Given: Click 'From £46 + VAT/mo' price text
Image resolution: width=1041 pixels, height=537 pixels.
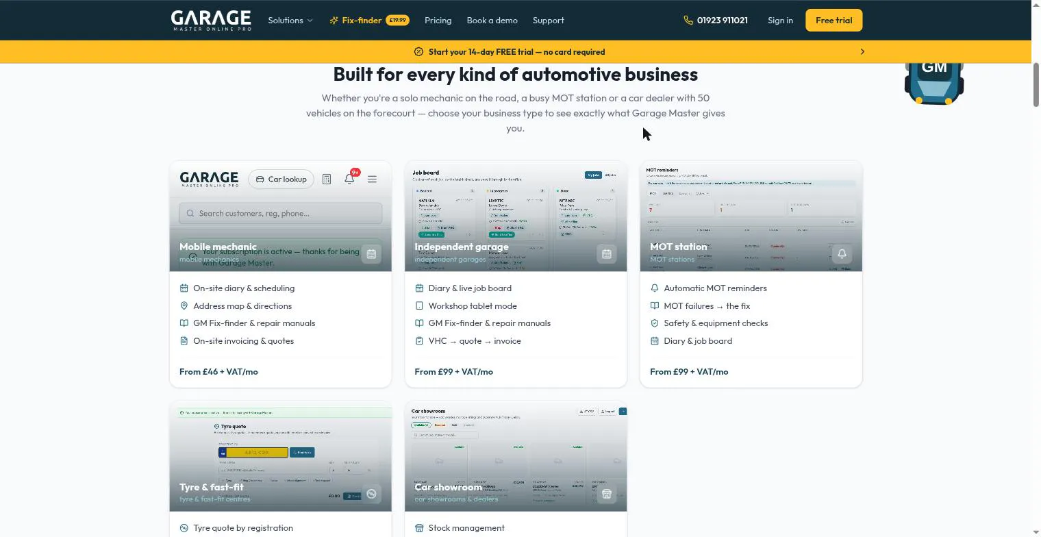Looking at the screenshot, I should click(218, 372).
